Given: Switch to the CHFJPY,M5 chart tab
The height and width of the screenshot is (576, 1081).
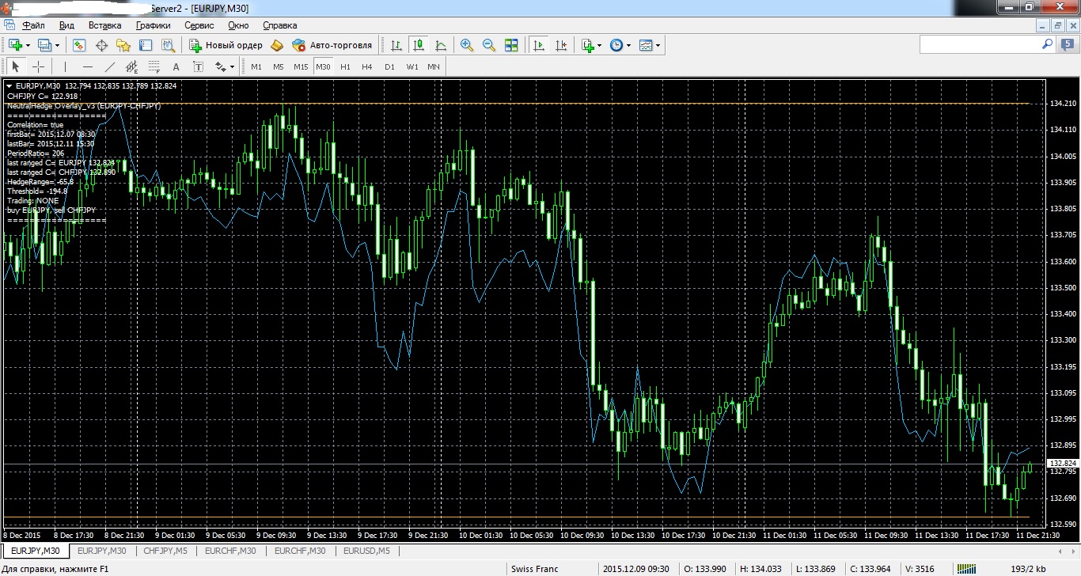Looking at the screenshot, I should 165,551.
